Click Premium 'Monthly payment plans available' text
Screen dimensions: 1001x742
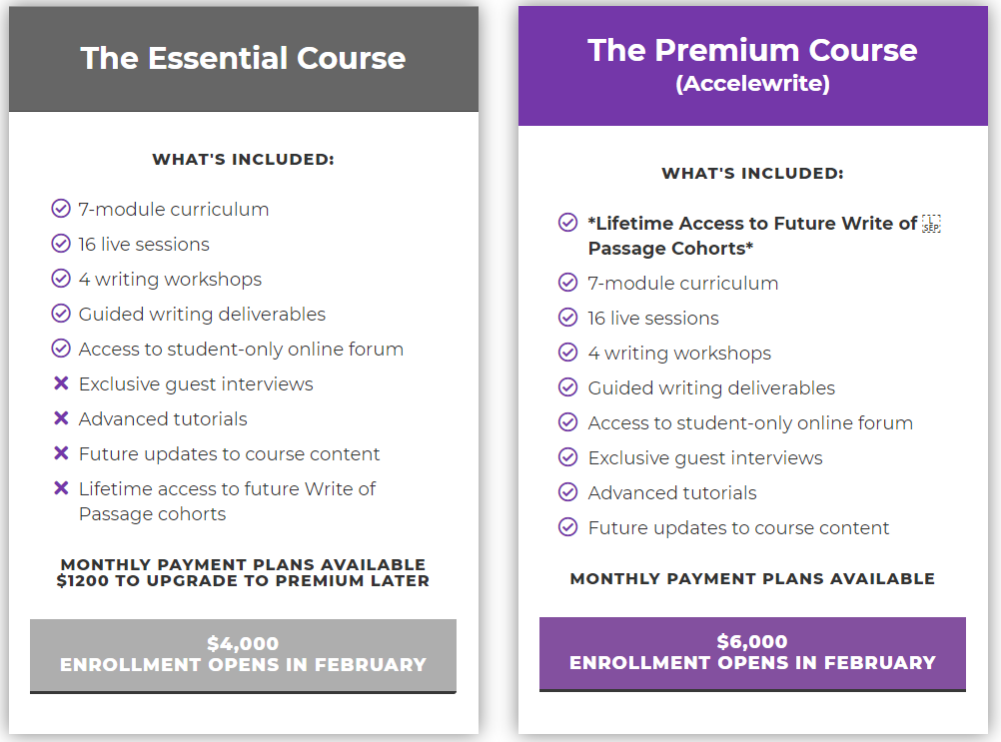coord(752,578)
